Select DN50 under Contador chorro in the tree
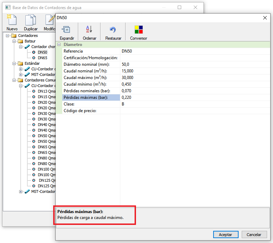The width and height of the screenshot is (273, 243). pos(42,52)
